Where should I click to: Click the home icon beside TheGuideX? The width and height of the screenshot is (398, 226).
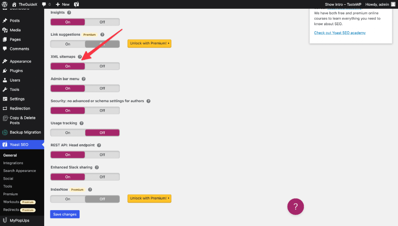tap(14, 4)
